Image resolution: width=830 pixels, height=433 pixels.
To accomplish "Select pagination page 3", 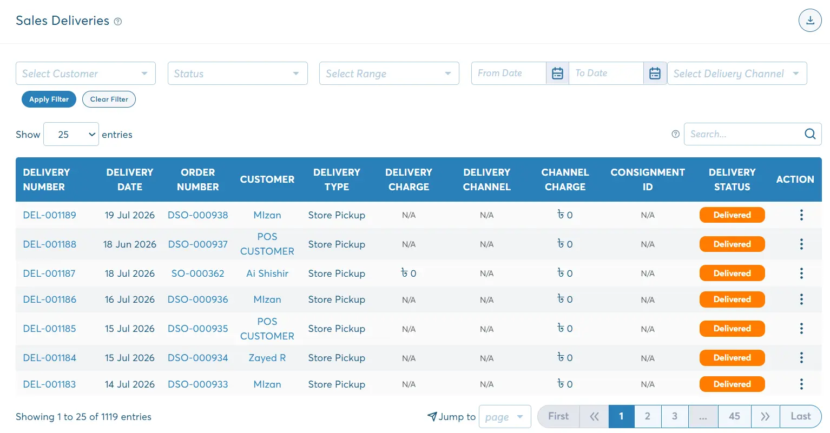I will coord(675,416).
